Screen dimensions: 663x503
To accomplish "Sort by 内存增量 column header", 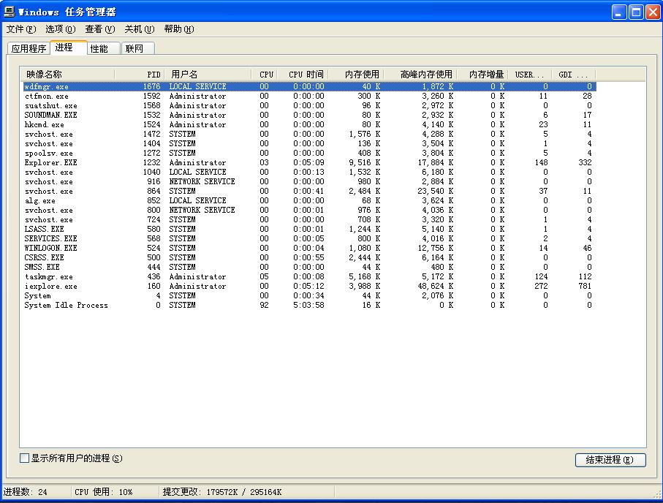I will click(x=483, y=75).
